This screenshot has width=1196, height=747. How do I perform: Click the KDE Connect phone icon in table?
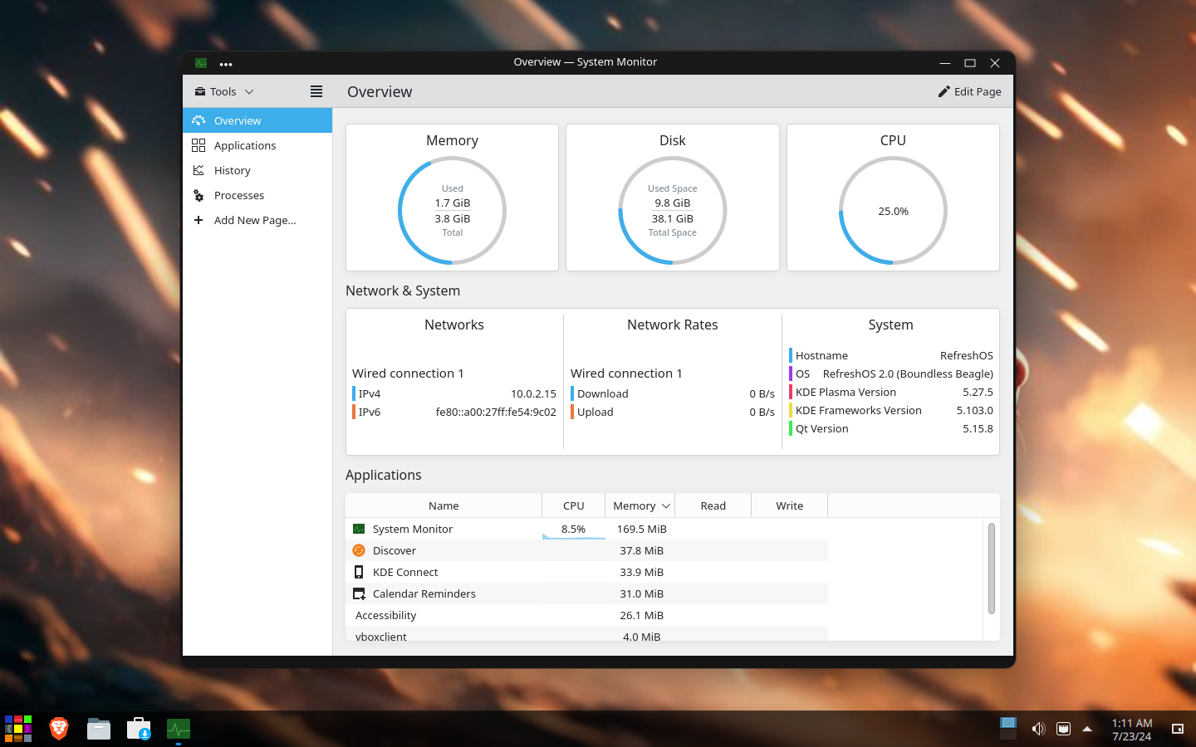click(x=359, y=572)
